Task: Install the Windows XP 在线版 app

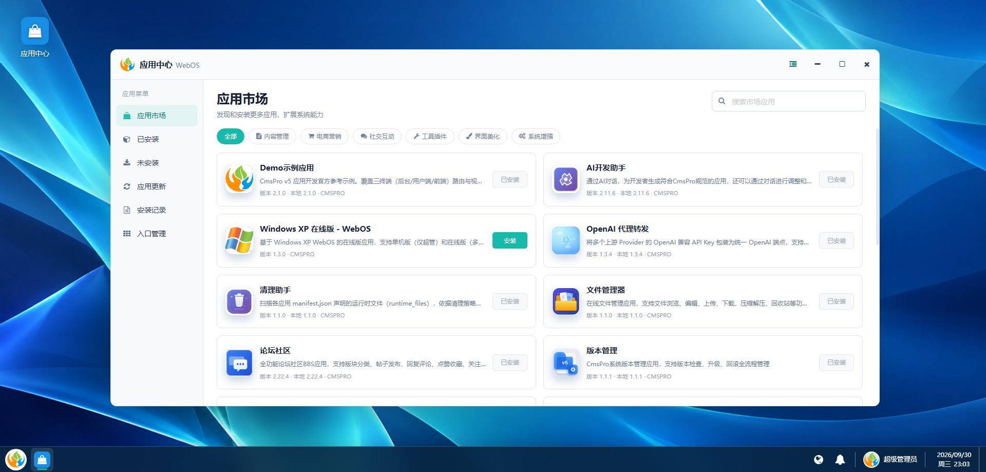Action: click(510, 240)
